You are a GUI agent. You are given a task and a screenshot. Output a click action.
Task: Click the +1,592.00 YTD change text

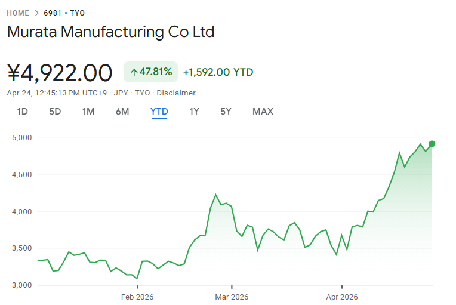218,72
